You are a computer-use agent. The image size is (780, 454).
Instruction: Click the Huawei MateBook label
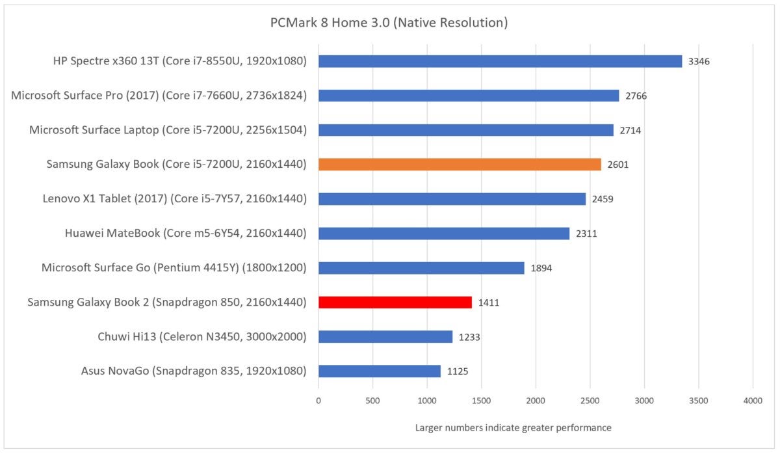click(186, 234)
